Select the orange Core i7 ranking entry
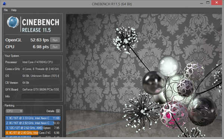Viewport: 224px width, 139px height. point(33,133)
